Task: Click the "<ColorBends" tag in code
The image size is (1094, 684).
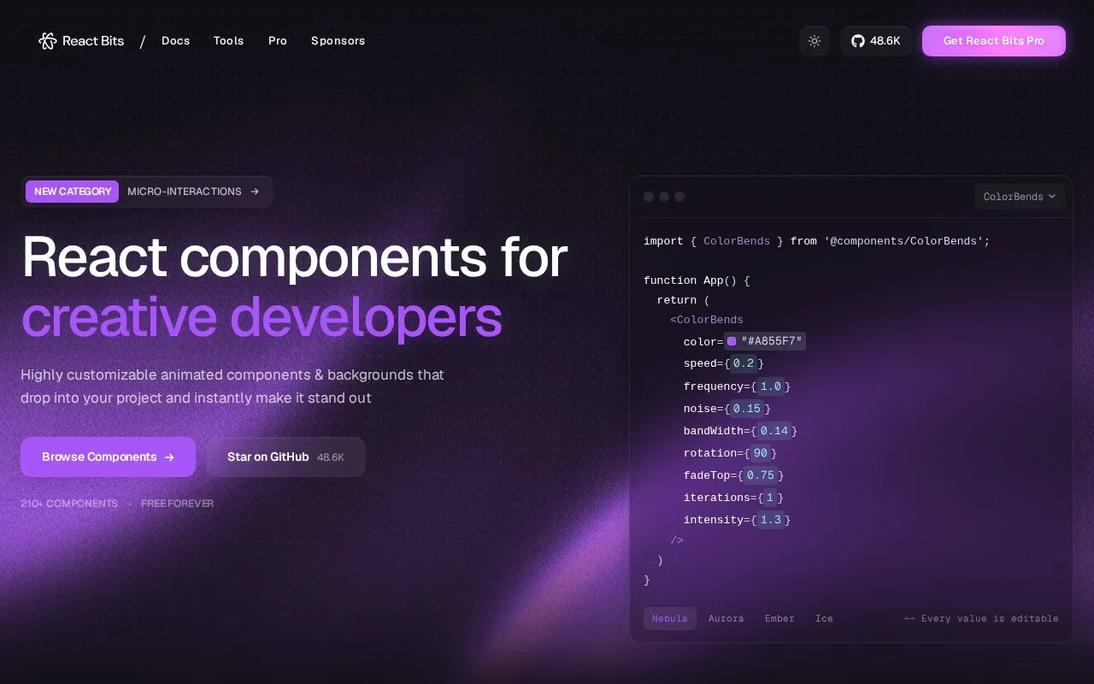Action: [x=707, y=320]
